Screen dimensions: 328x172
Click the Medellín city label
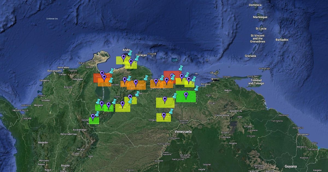pos(43,143)
